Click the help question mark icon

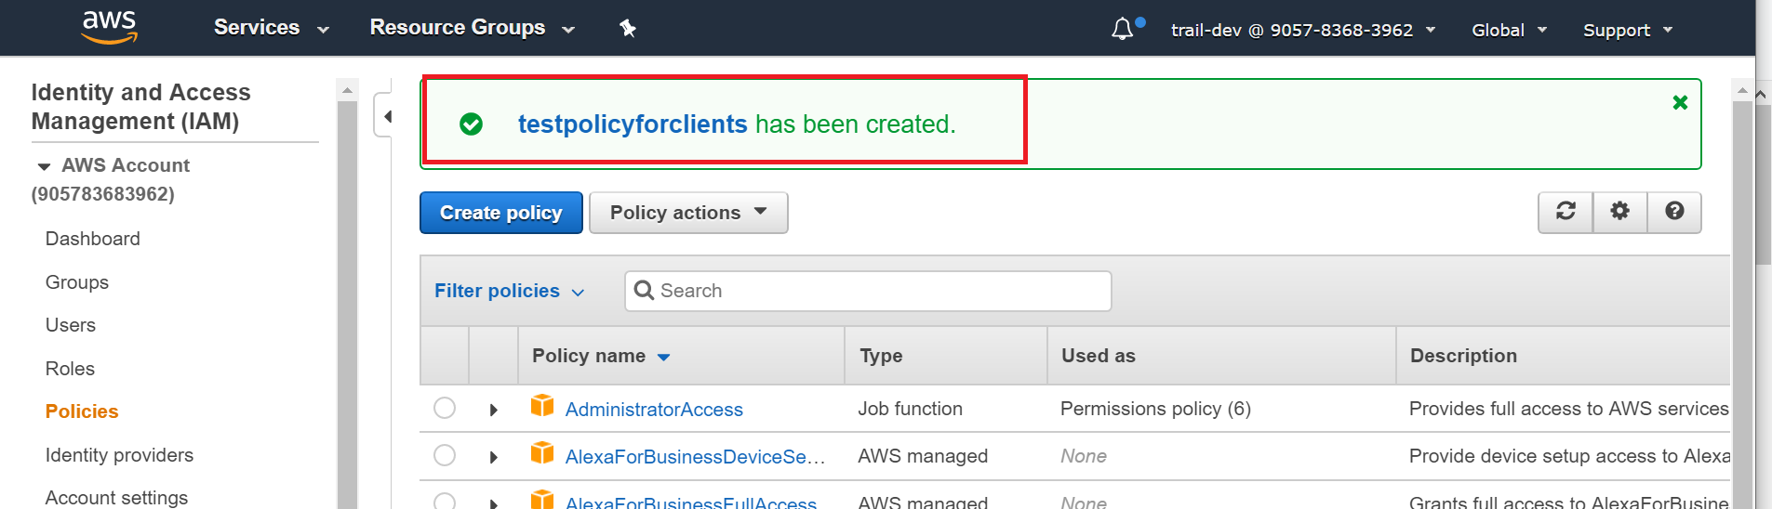coord(1674,212)
